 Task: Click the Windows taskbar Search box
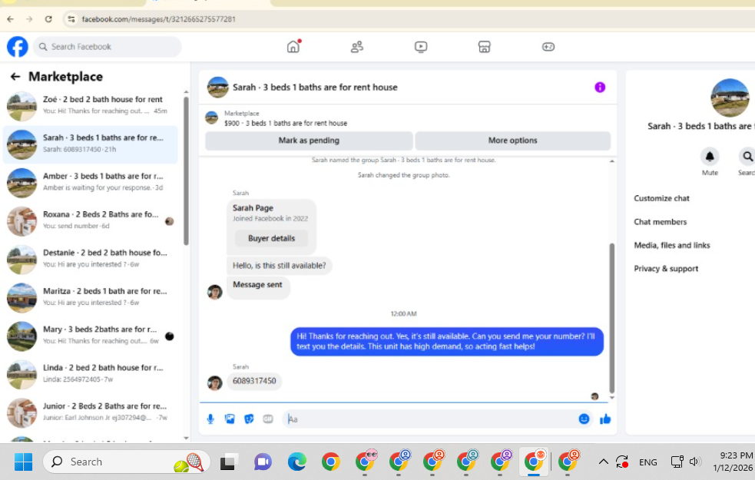(127, 462)
